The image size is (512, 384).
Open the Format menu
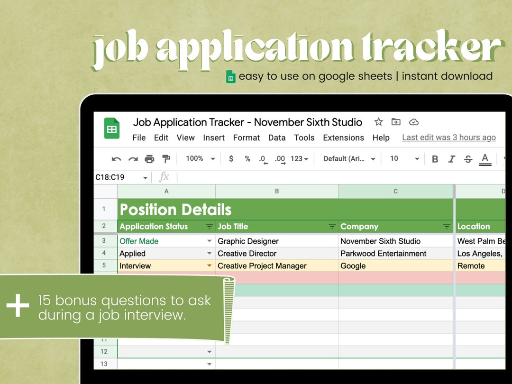247,138
